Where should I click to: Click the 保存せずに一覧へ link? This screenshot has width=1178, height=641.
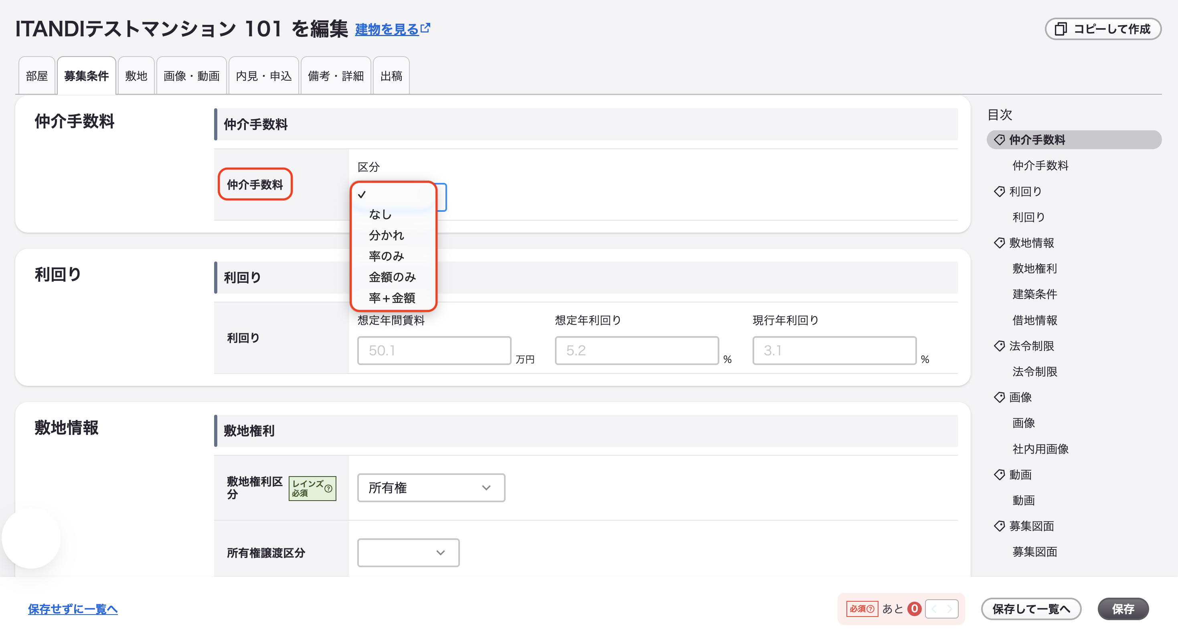[73, 609]
